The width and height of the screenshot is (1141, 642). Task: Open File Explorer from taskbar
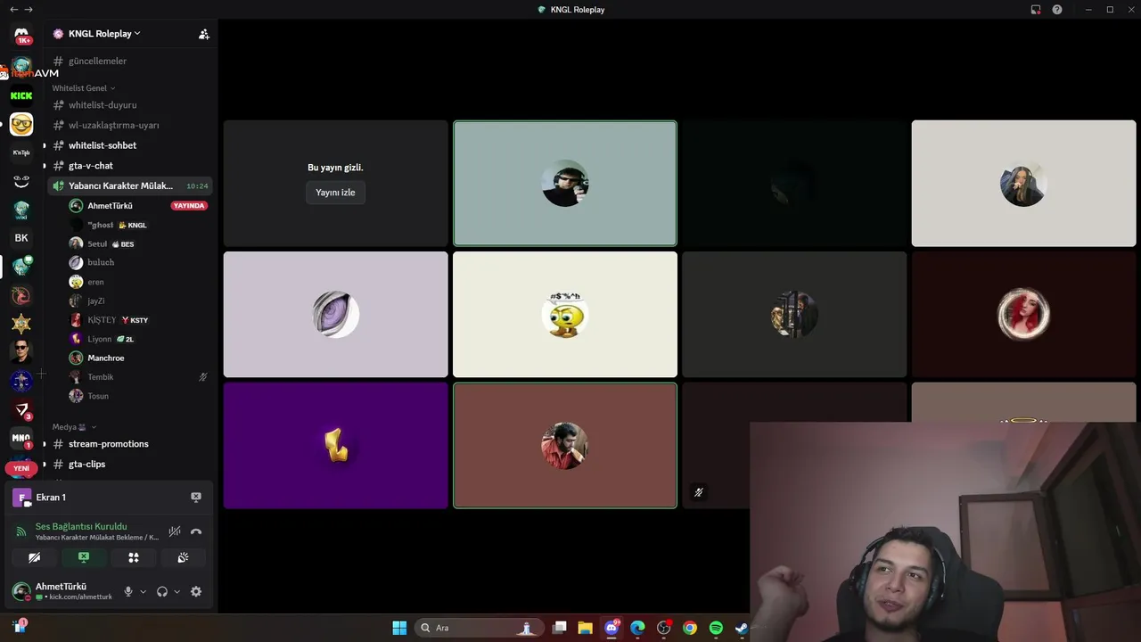[x=585, y=628]
